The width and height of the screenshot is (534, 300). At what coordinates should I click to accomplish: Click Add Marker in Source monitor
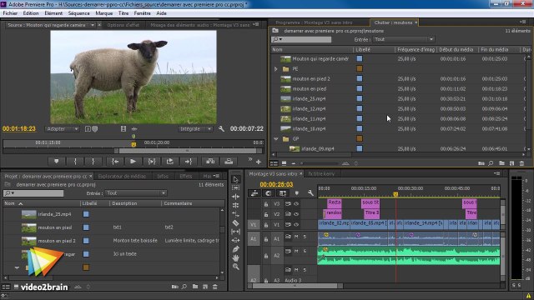tap(57, 162)
